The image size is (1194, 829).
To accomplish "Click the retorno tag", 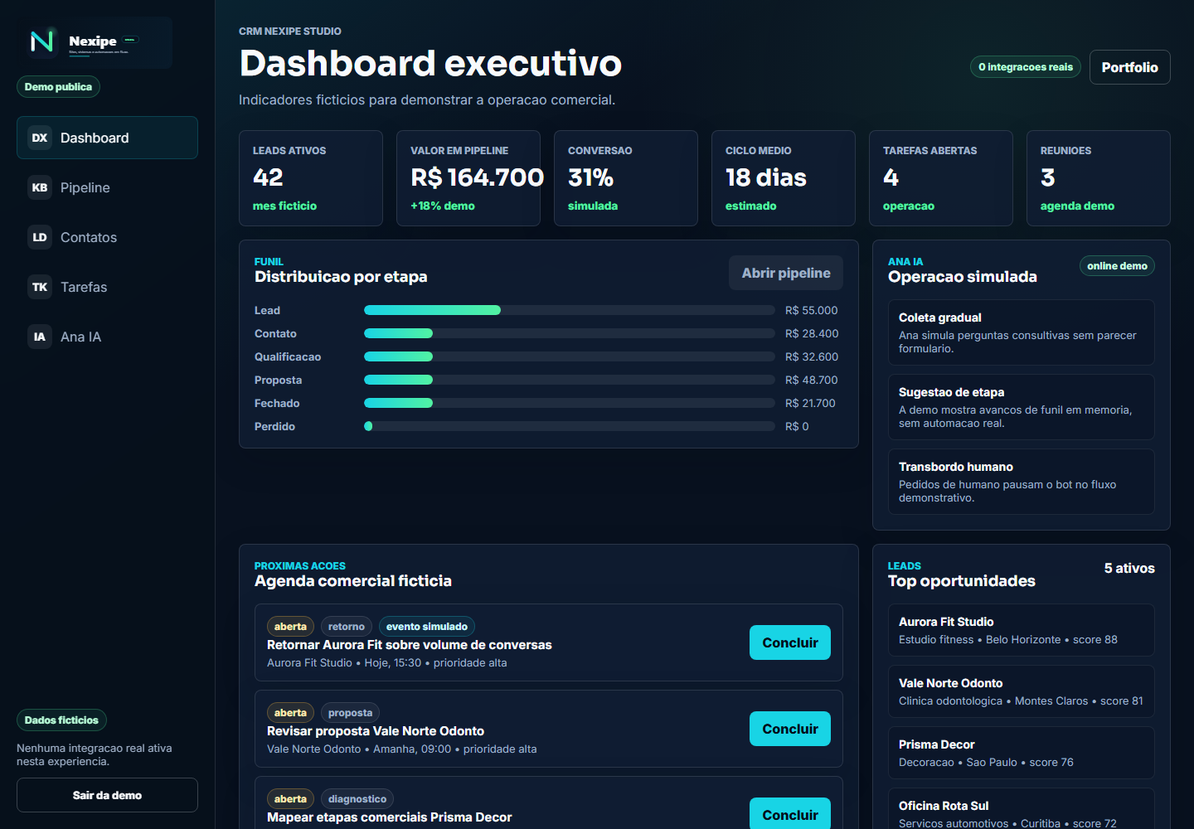I will pyautogui.click(x=347, y=627).
